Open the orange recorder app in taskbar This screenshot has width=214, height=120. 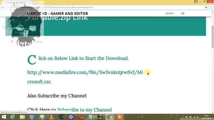click(120, 117)
